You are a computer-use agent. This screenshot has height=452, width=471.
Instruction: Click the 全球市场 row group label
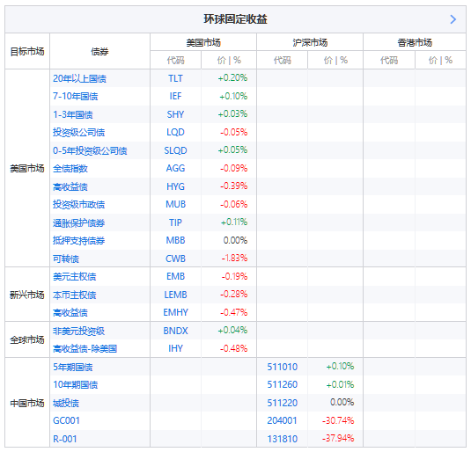point(27,339)
